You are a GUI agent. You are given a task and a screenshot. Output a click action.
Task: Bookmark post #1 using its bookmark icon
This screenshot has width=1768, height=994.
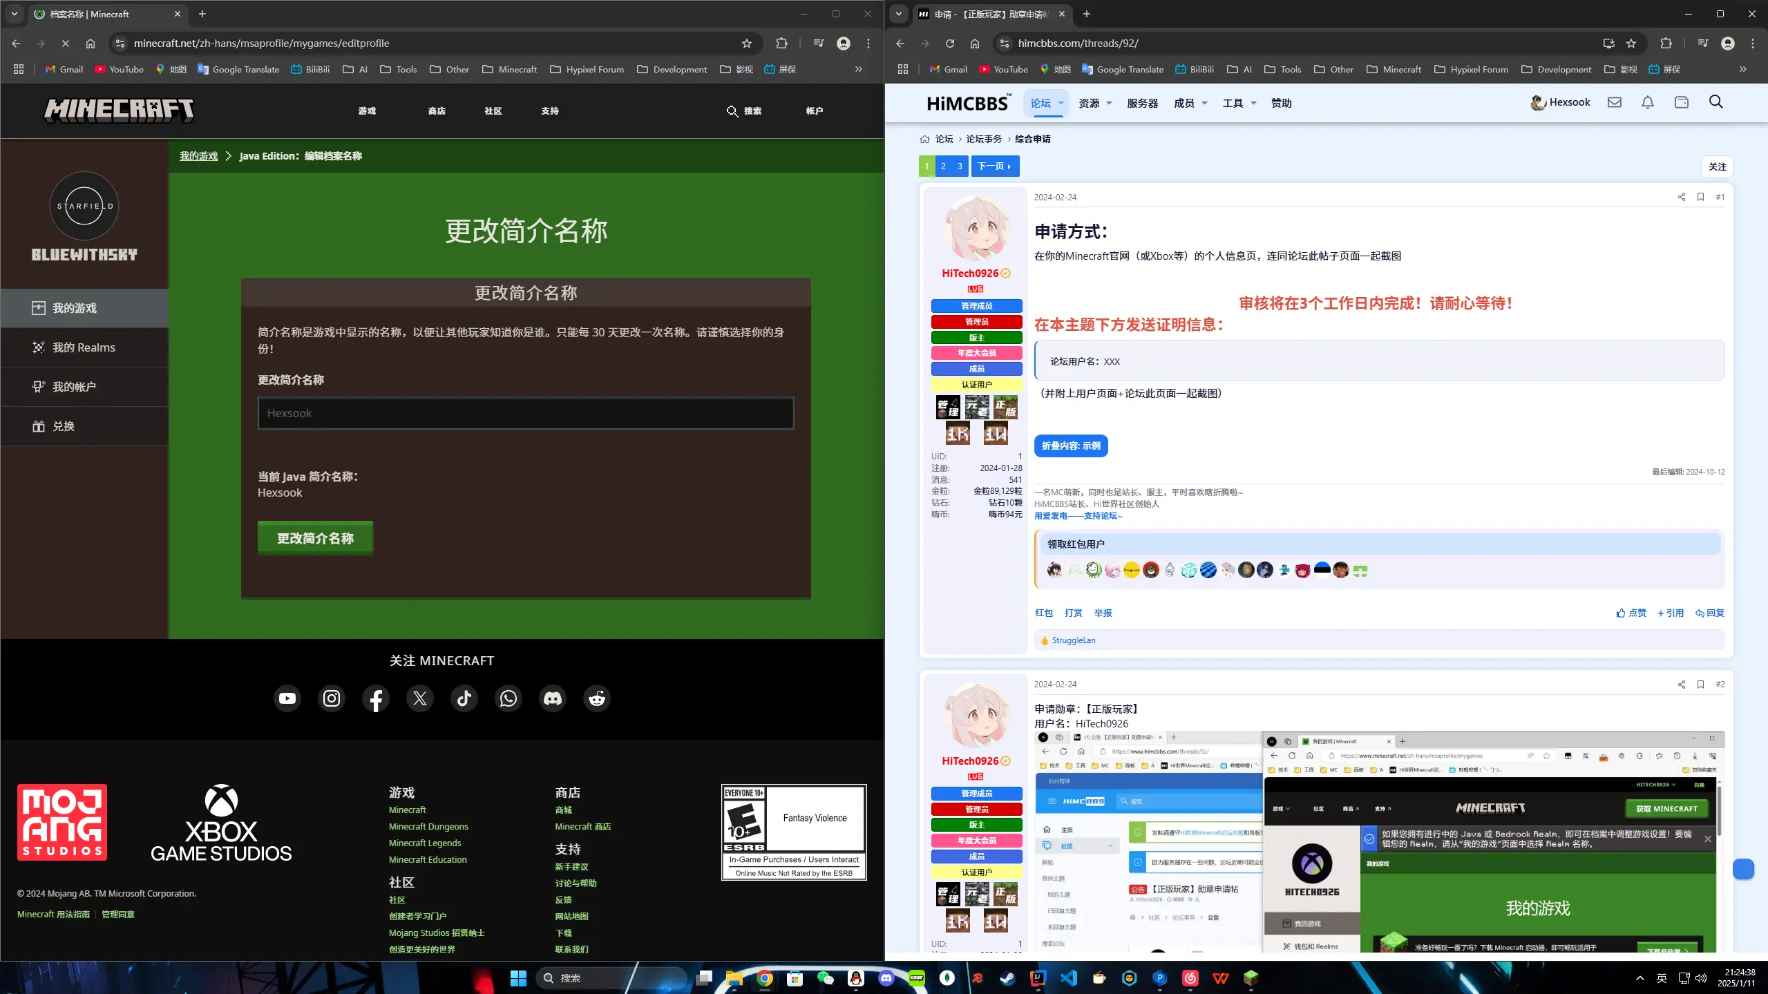[1700, 197]
